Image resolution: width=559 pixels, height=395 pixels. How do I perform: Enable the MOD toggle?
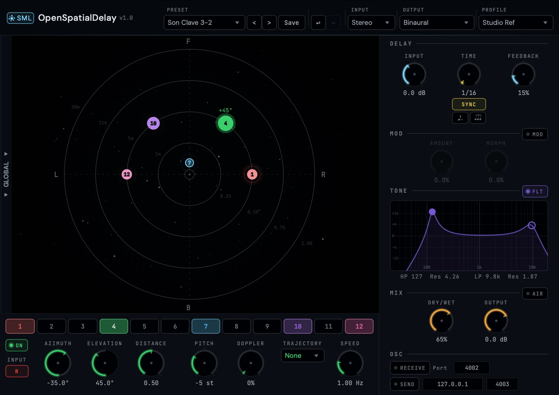tap(535, 134)
